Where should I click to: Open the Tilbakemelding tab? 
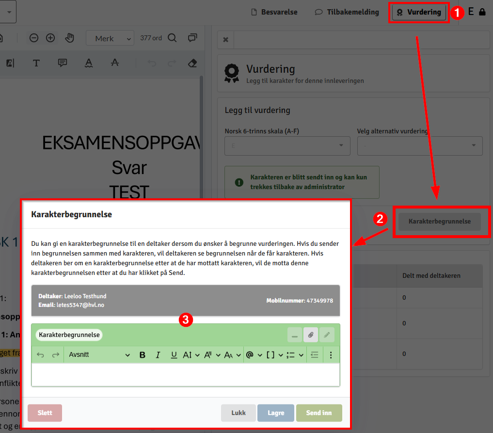point(347,12)
